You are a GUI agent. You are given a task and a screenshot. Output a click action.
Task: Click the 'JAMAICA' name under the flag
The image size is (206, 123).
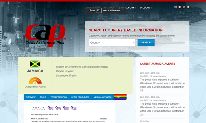(x=35, y=71)
